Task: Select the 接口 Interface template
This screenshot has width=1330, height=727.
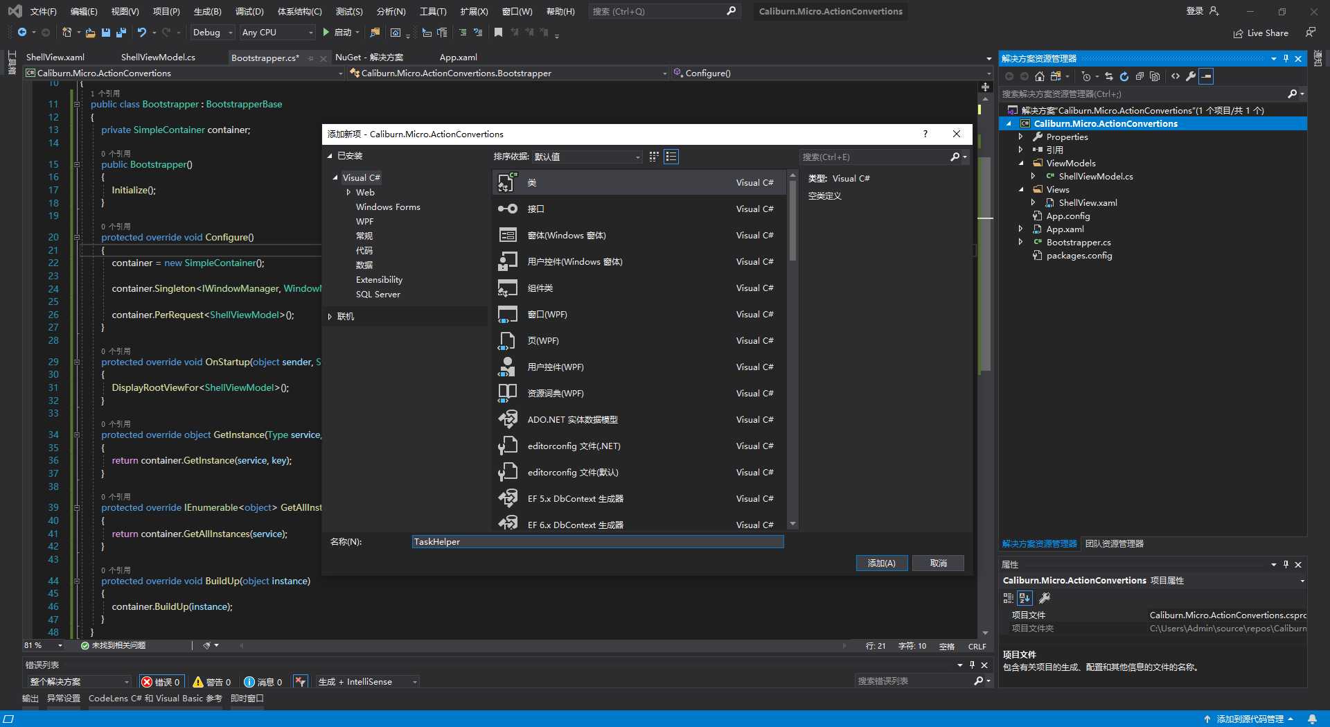Action: pyautogui.click(x=639, y=209)
